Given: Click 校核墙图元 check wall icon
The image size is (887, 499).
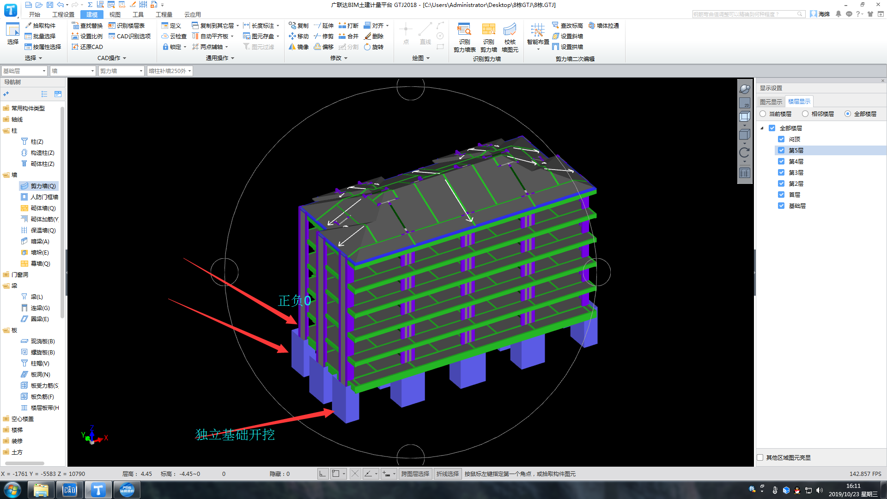Looking at the screenshot, I should click(510, 37).
